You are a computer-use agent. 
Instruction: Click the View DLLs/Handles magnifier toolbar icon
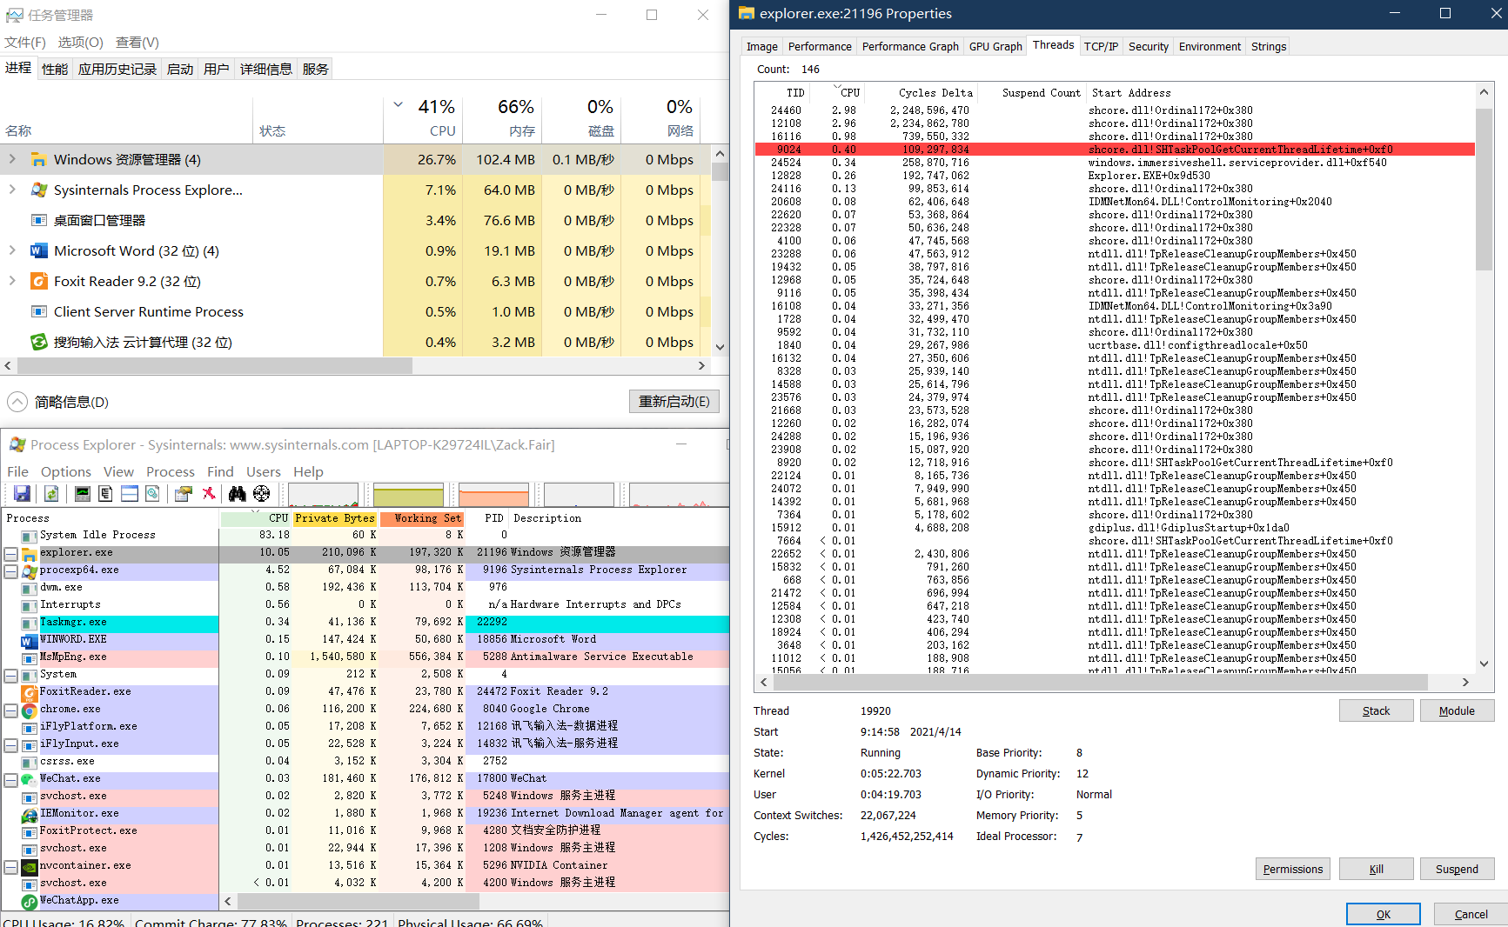[152, 494]
